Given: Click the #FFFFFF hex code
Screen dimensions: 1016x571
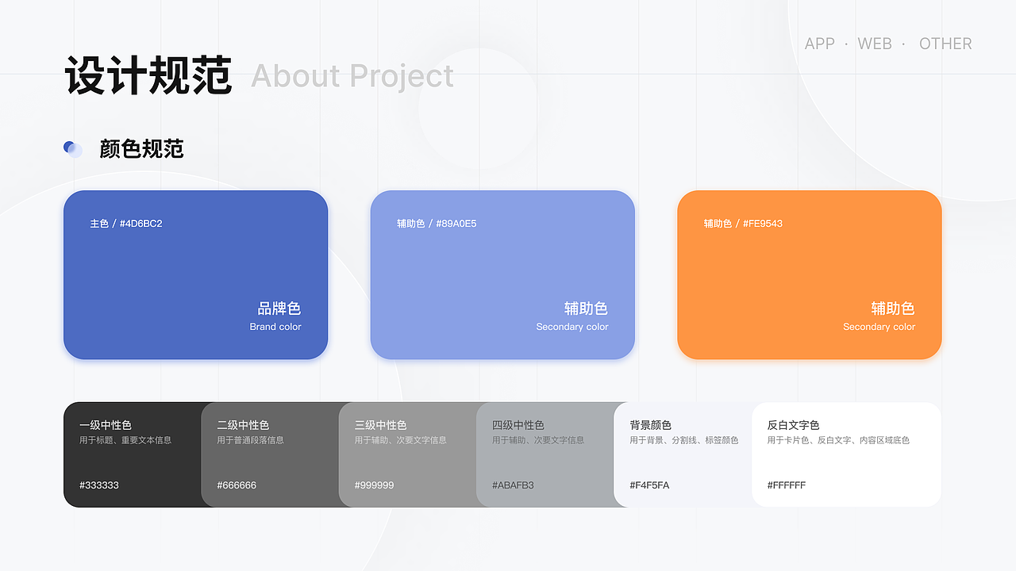Looking at the screenshot, I should [787, 485].
